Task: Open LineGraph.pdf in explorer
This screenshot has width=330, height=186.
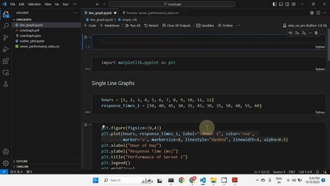Action: tap(46, 30)
